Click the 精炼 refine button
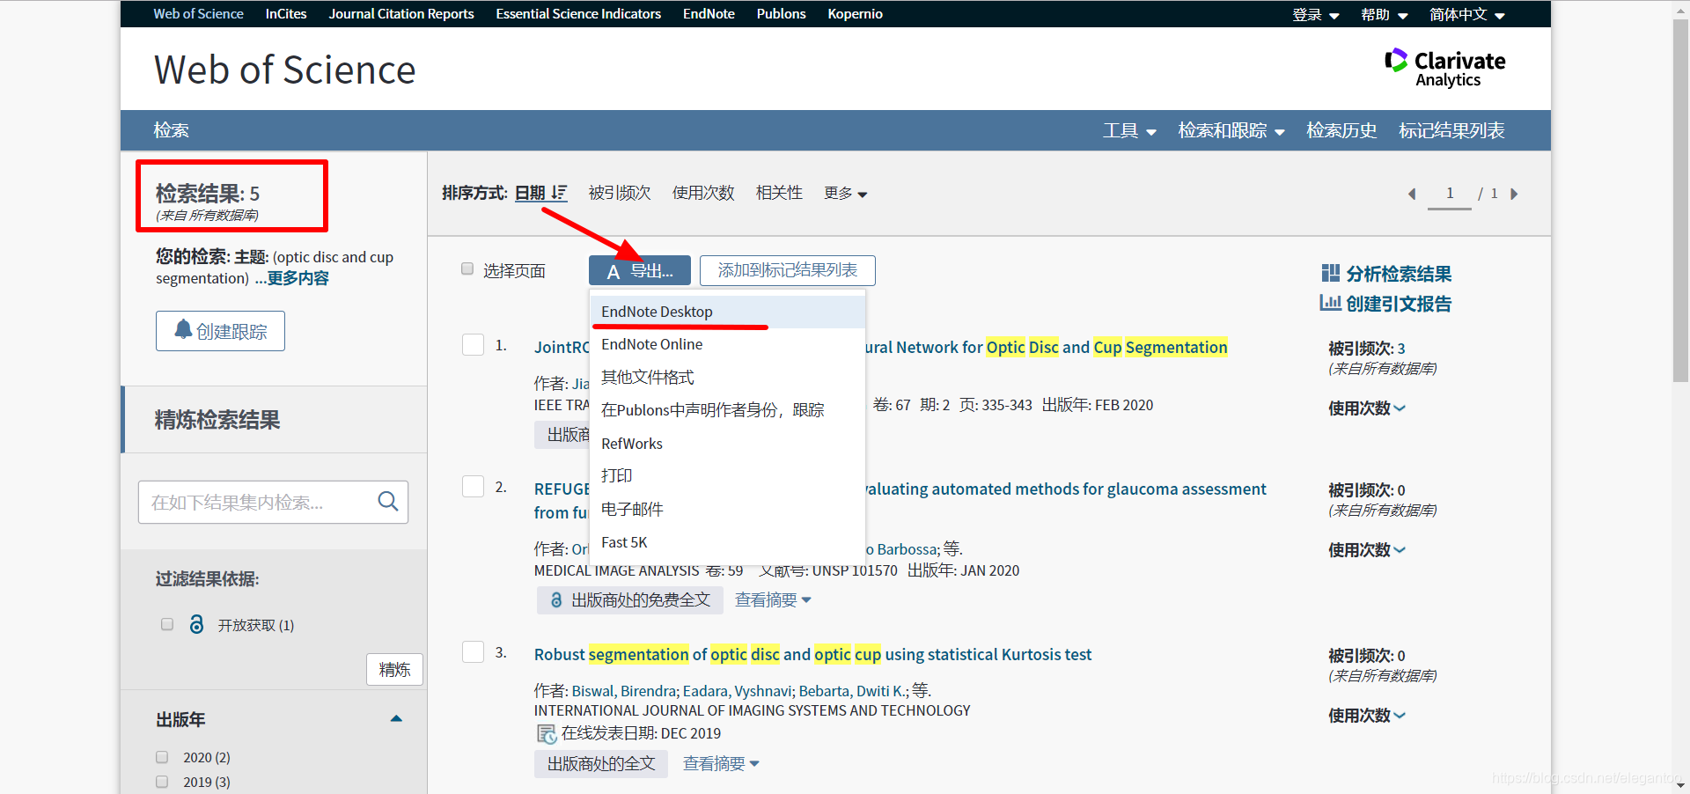 394,669
